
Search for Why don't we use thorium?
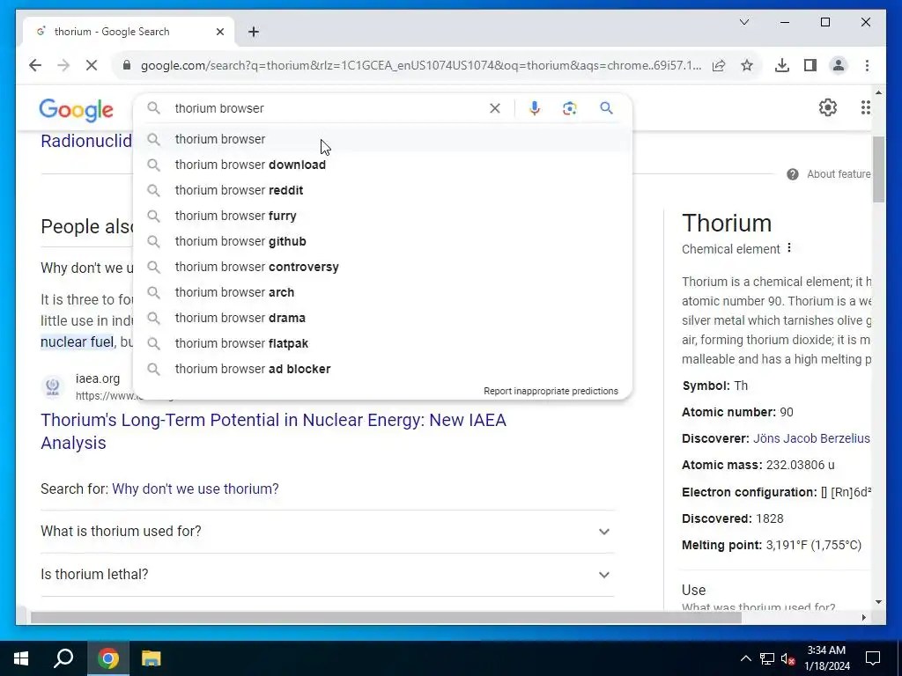[x=195, y=489]
